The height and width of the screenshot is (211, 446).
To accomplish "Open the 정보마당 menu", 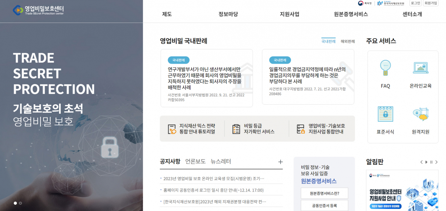I will pyautogui.click(x=228, y=14).
